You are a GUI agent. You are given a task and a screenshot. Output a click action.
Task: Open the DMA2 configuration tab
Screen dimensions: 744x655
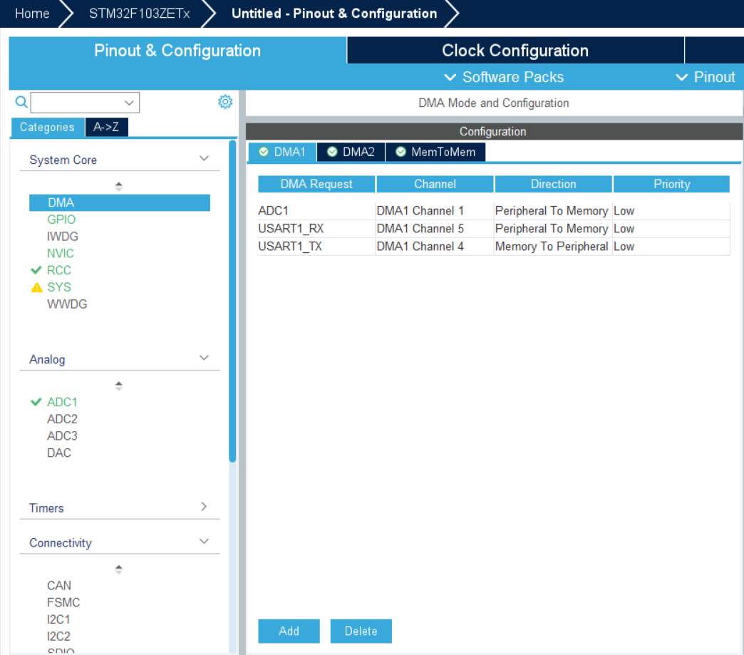[x=351, y=152]
